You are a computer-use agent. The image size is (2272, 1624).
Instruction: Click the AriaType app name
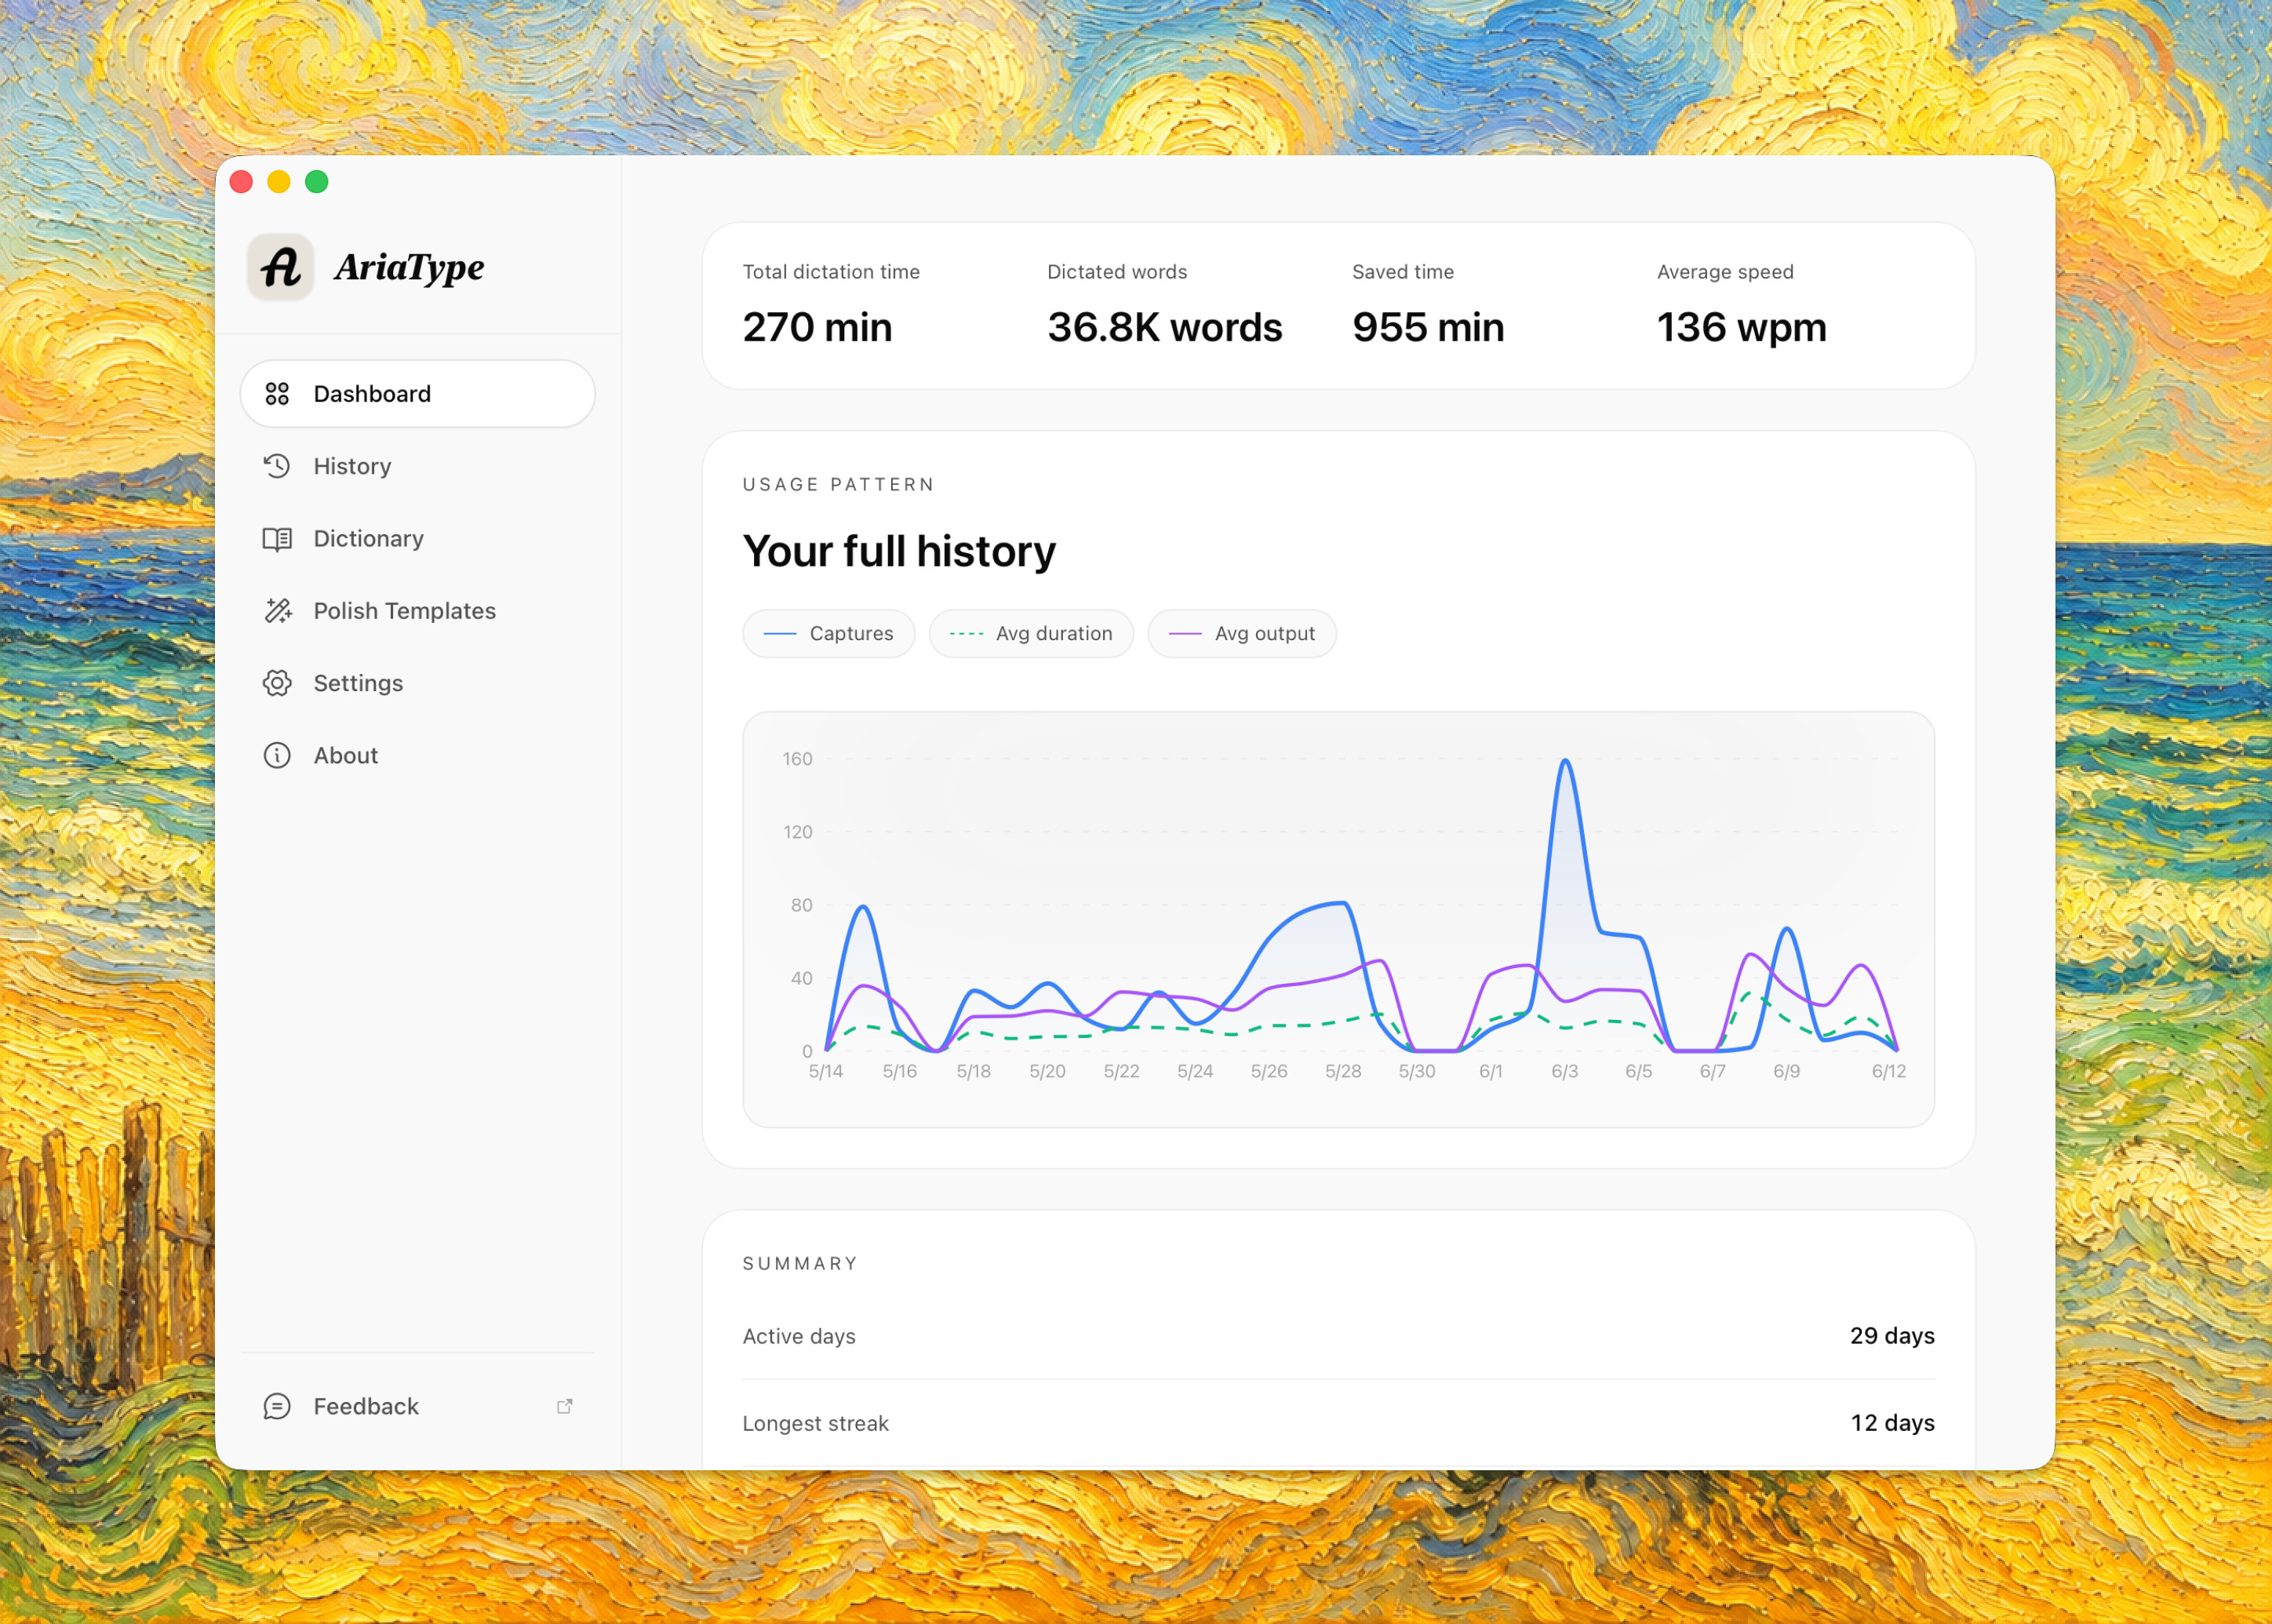(x=409, y=267)
